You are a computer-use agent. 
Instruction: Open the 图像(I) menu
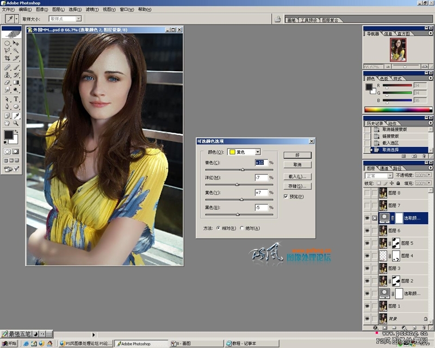(x=42, y=9)
